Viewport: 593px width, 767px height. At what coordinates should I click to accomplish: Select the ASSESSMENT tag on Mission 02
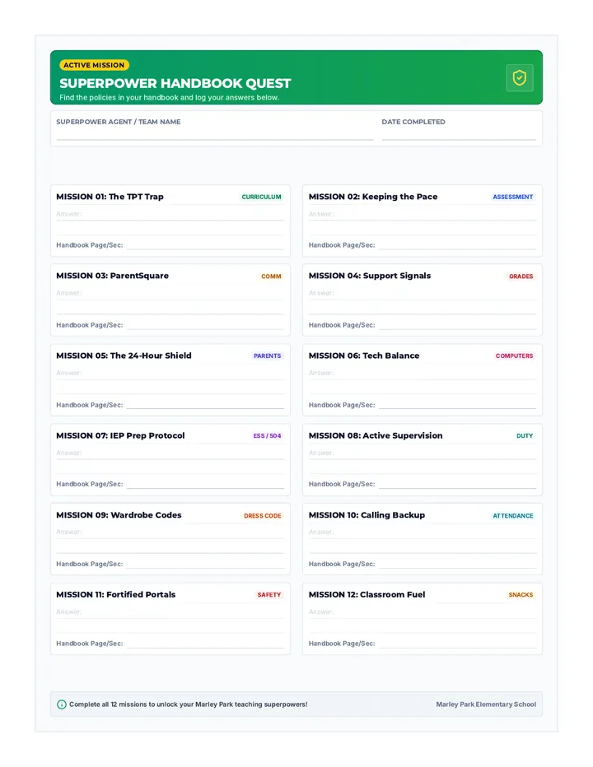point(512,197)
